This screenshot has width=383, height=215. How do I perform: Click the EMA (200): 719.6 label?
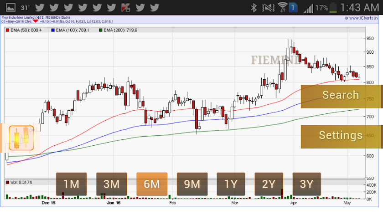point(120,30)
